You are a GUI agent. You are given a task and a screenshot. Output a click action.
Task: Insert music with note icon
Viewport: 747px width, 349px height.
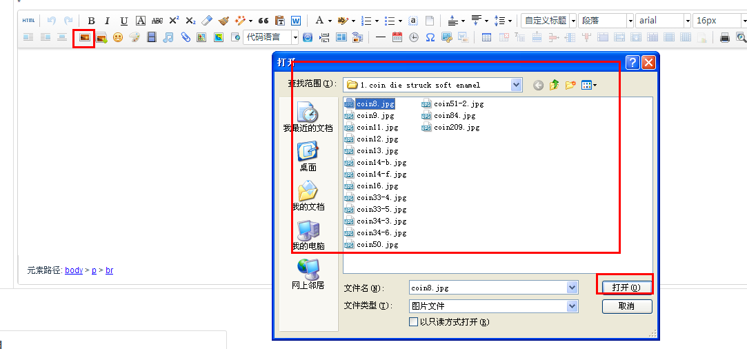pyautogui.click(x=168, y=37)
